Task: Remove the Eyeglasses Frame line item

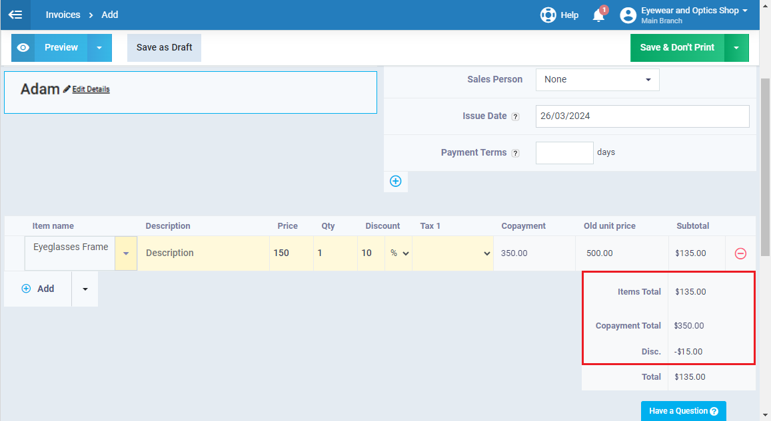Action: 740,253
